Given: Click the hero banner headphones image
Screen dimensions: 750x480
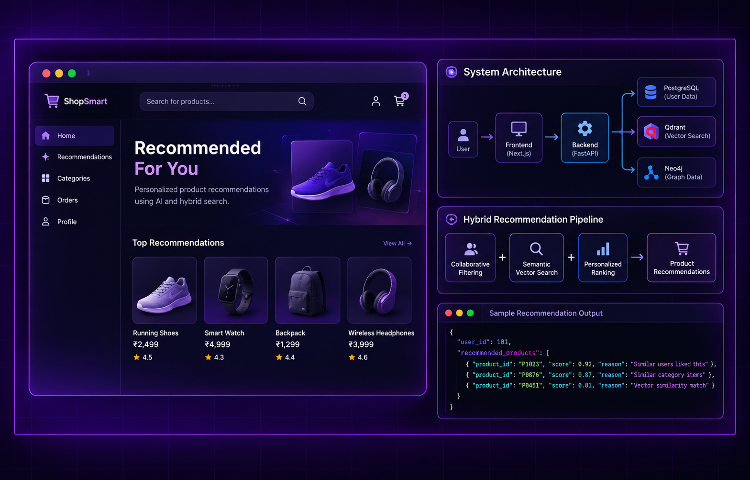Looking at the screenshot, I should tap(386, 180).
